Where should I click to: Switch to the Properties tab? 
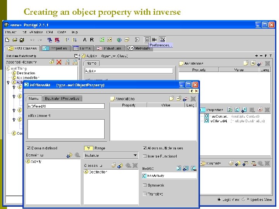(55, 48)
